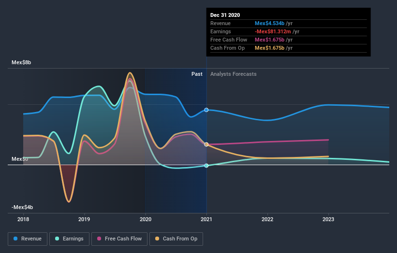Select the 2020 x-axis label
This screenshot has width=397, height=253.
pos(146,219)
